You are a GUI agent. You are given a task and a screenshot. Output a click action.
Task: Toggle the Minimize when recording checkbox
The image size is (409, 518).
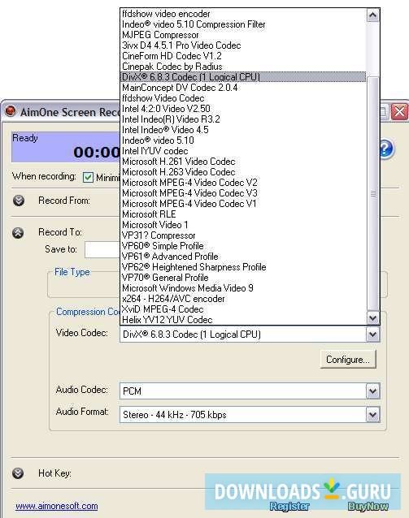click(x=88, y=177)
